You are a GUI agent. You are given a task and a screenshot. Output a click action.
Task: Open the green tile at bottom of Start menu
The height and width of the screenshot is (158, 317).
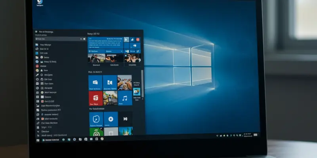[95, 132]
